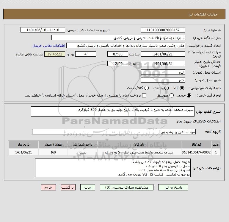Screen dimensions: 229x222
Task: Click the اطلاعات کالاهای مورد نیاز heading
Action: pyautogui.click(x=198, y=121)
